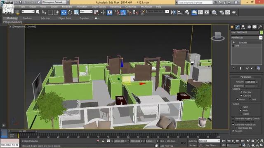
Task: Open the reference coordinate View dropdown
Action: pos(86,12)
